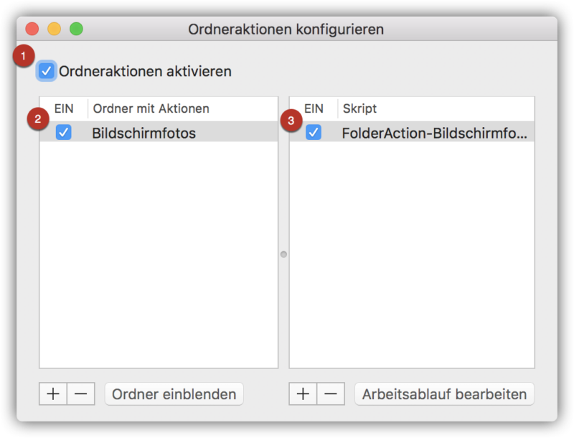Click EIN header in script list
Screen dimensions: 574x438
tap(314, 108)
